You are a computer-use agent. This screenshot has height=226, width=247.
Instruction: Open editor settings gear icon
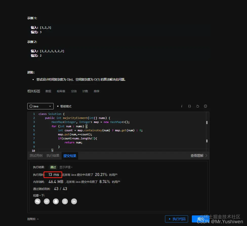click(205, 106)
